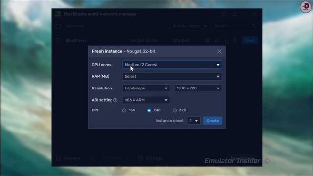The width and height of the screenshot is (313, 176).
Task: Click the search magnifier icon in manager
Action: tap(254, 26)
